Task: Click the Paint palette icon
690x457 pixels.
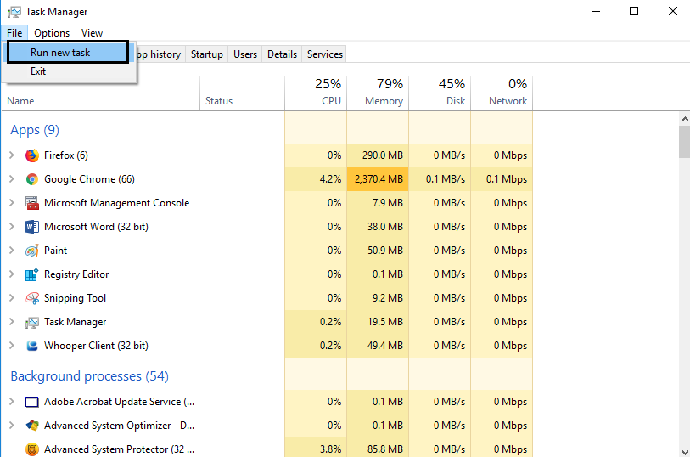Action: [x=32, y=251]
